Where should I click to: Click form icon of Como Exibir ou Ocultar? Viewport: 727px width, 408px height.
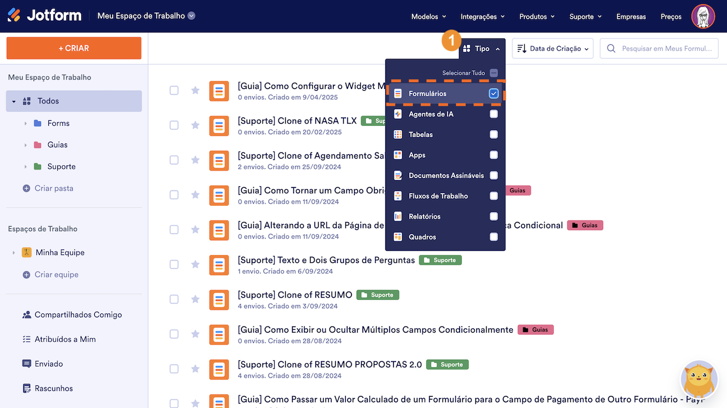(x=219, y=334)
